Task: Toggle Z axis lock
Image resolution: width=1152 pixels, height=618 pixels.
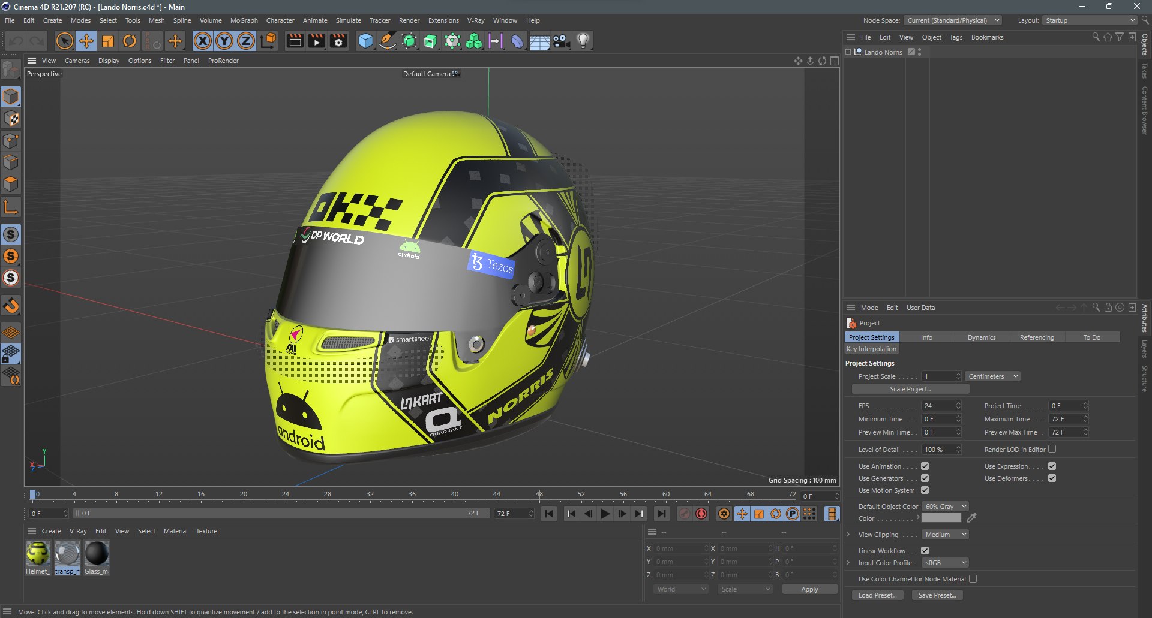Action: click(246, 41)
